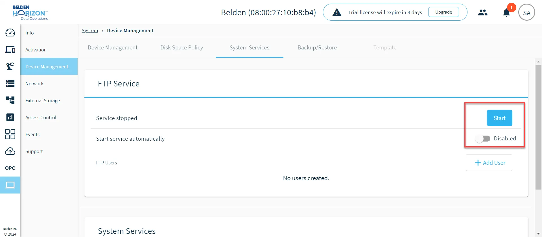The image size is (542, 237).
Task: Select Device Management in the side menu
Action: [49, 67]
